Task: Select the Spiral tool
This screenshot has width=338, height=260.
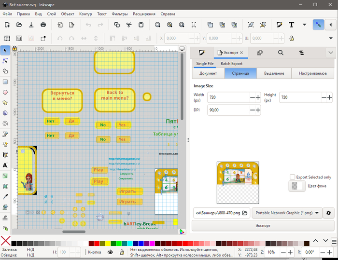Action: point(5,123)
